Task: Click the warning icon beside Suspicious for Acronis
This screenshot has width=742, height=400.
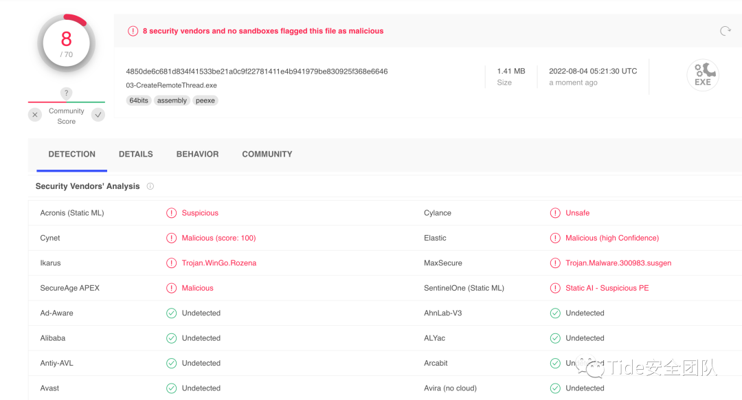Action: pyautogui.click(x=171, y=213)
